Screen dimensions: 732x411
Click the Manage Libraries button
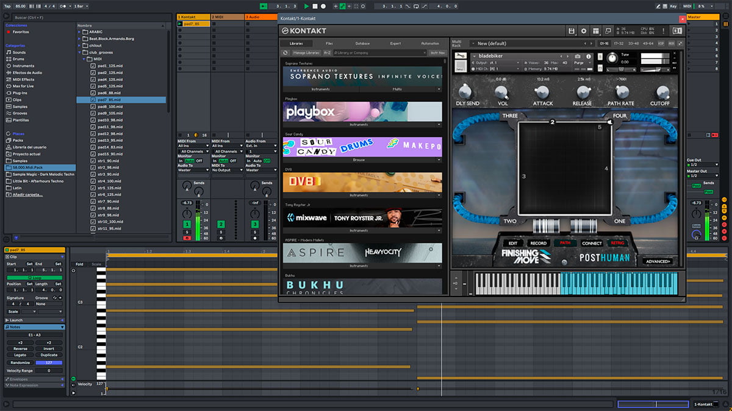[306, 53]
